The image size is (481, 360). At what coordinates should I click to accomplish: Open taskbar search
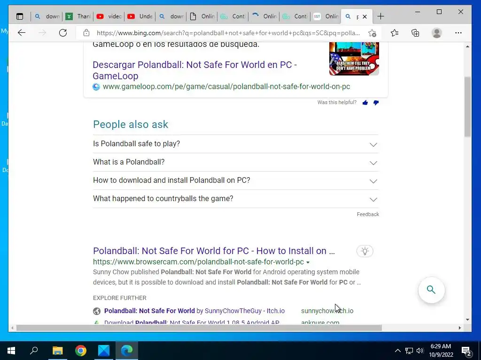pos(34,351)
